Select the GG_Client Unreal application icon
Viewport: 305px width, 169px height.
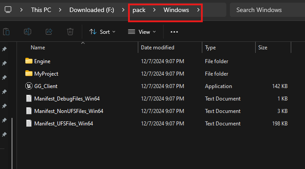coord(29,86)
